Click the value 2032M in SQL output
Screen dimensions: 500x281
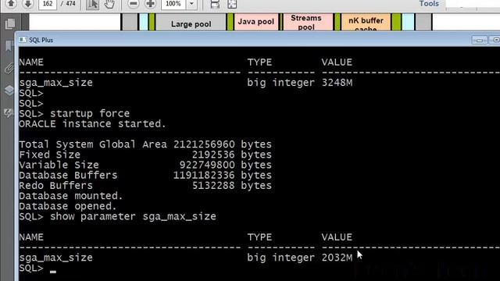[x=337, y=258]
